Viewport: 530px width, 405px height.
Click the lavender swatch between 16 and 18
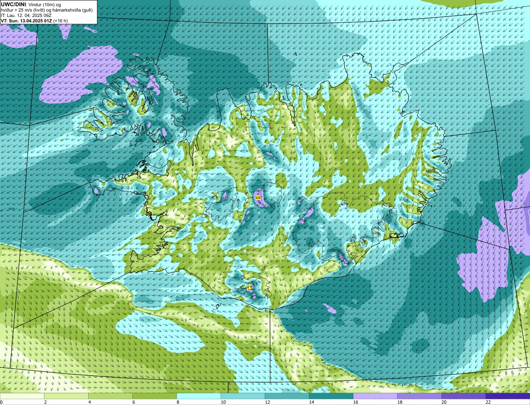(375, 396)
